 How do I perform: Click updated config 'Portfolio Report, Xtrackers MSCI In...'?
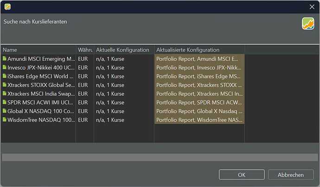click(199, 94)
